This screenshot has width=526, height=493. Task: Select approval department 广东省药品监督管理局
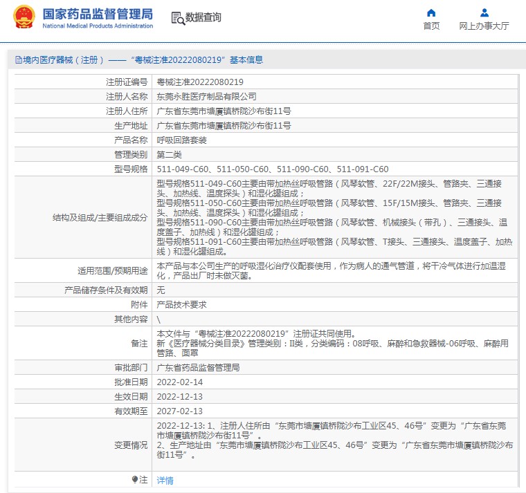(198, 368)
